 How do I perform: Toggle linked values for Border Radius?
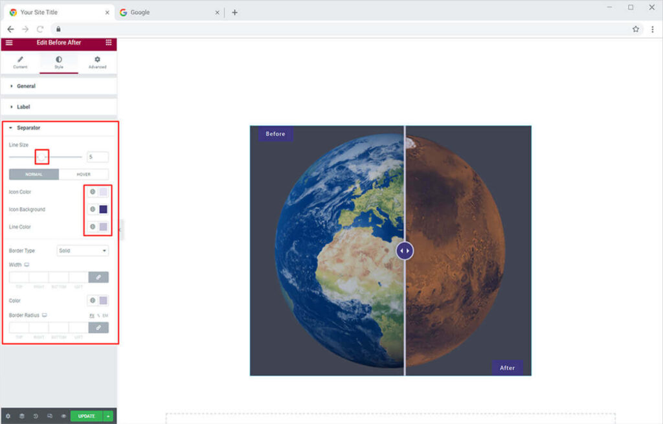(x=98, y=328)
